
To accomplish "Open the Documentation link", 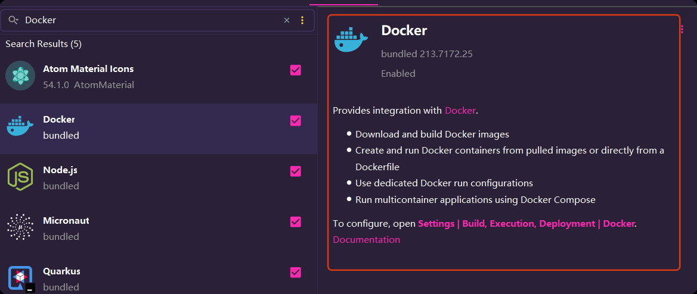I will click(x=366, y=240).
